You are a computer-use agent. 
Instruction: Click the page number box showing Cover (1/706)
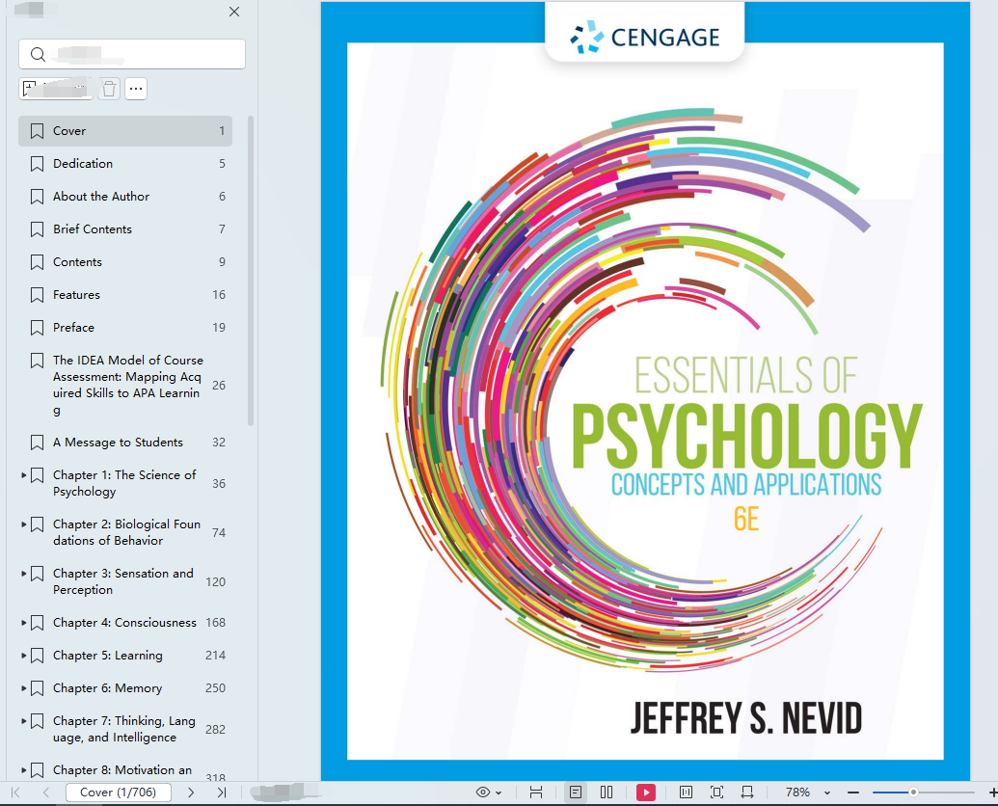tap(119, 792)
